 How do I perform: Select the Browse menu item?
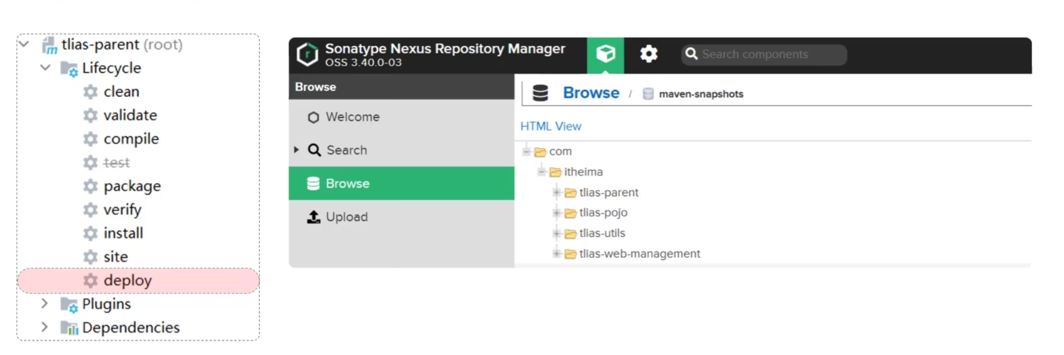(401, 183)
